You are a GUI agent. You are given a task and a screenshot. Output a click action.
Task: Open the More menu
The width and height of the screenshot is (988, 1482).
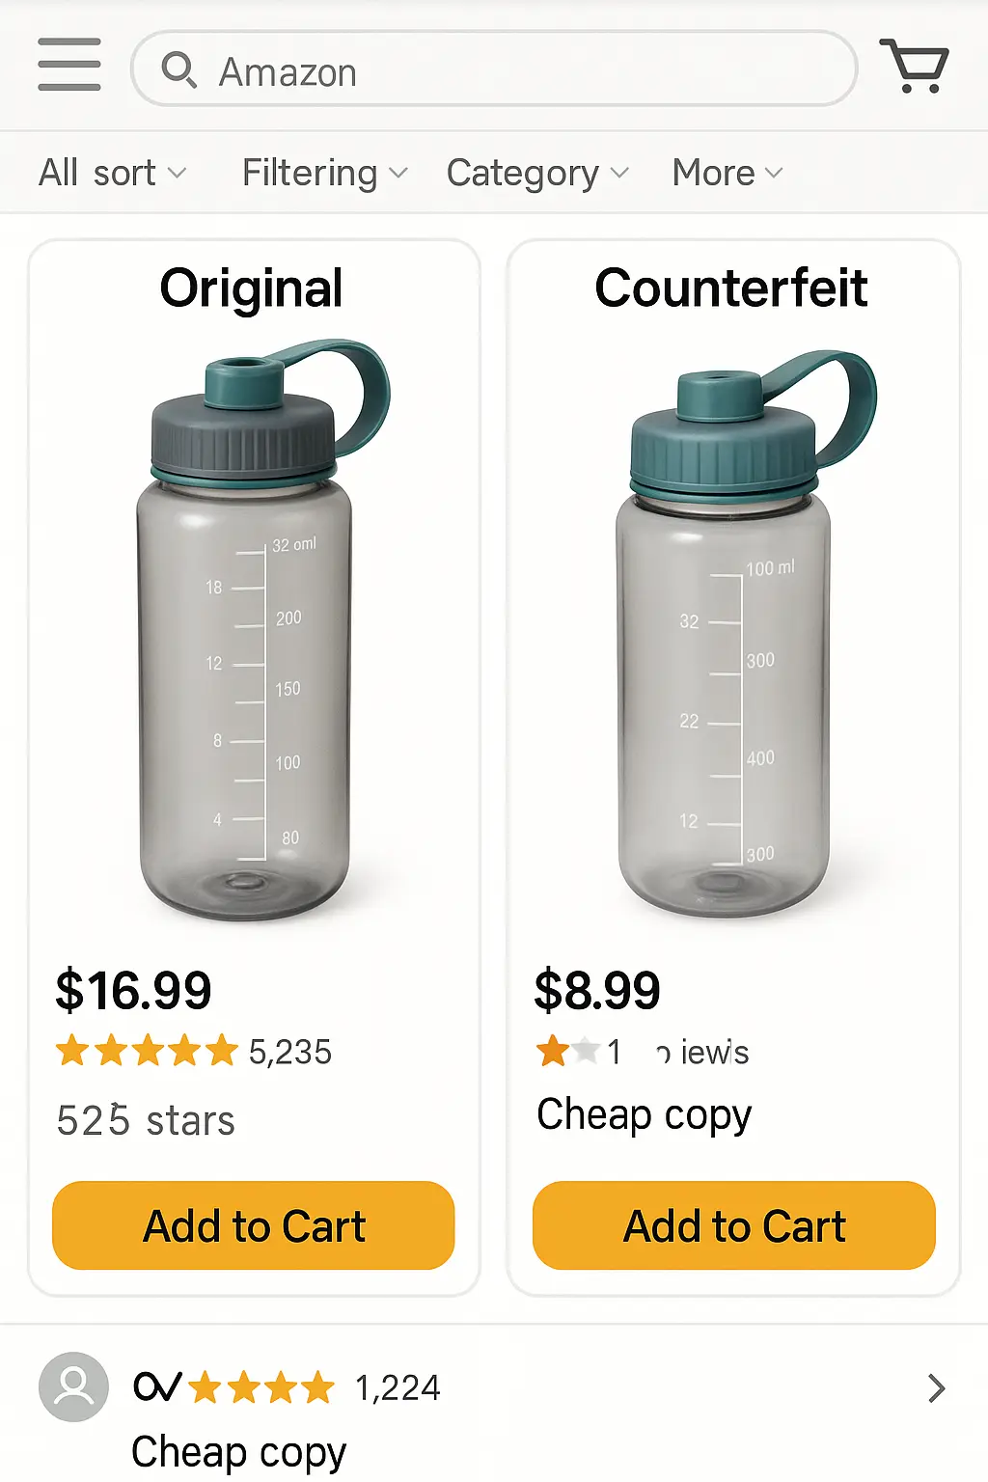727,174
